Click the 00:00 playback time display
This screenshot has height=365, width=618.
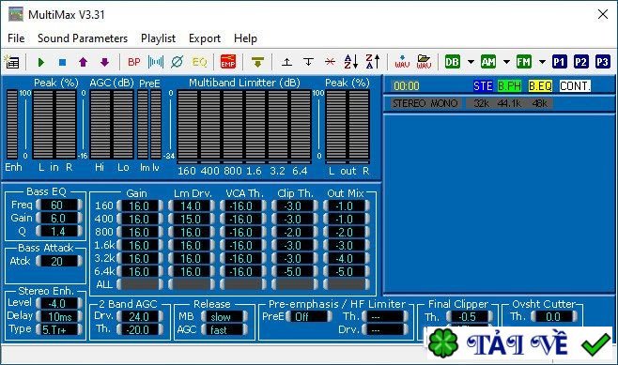(x=407, y=85)
